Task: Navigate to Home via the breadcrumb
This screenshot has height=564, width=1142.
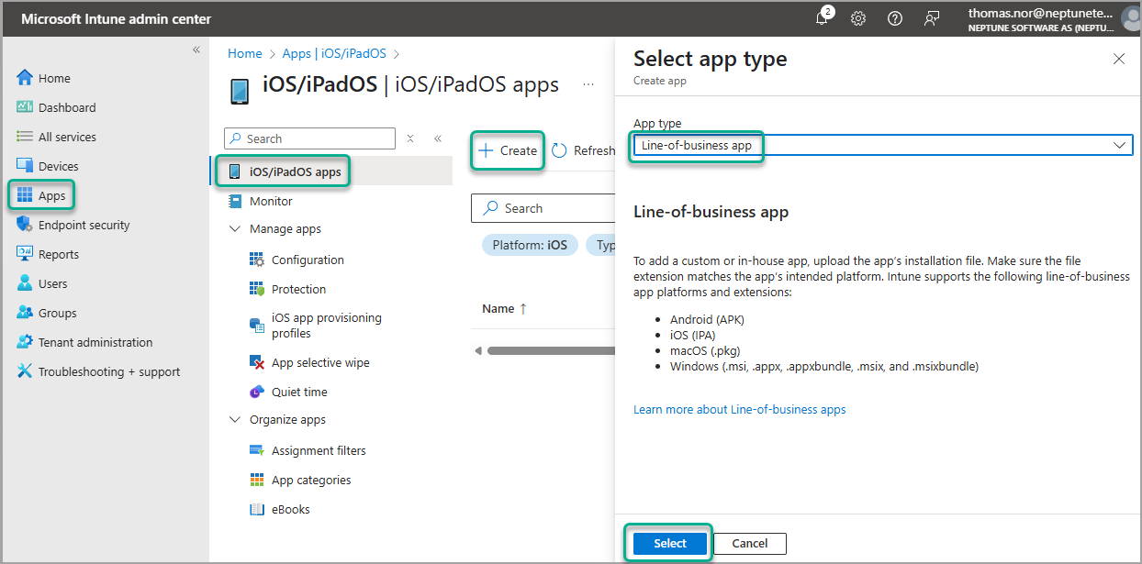Action: pyautogui.click(x=244, y=52)
